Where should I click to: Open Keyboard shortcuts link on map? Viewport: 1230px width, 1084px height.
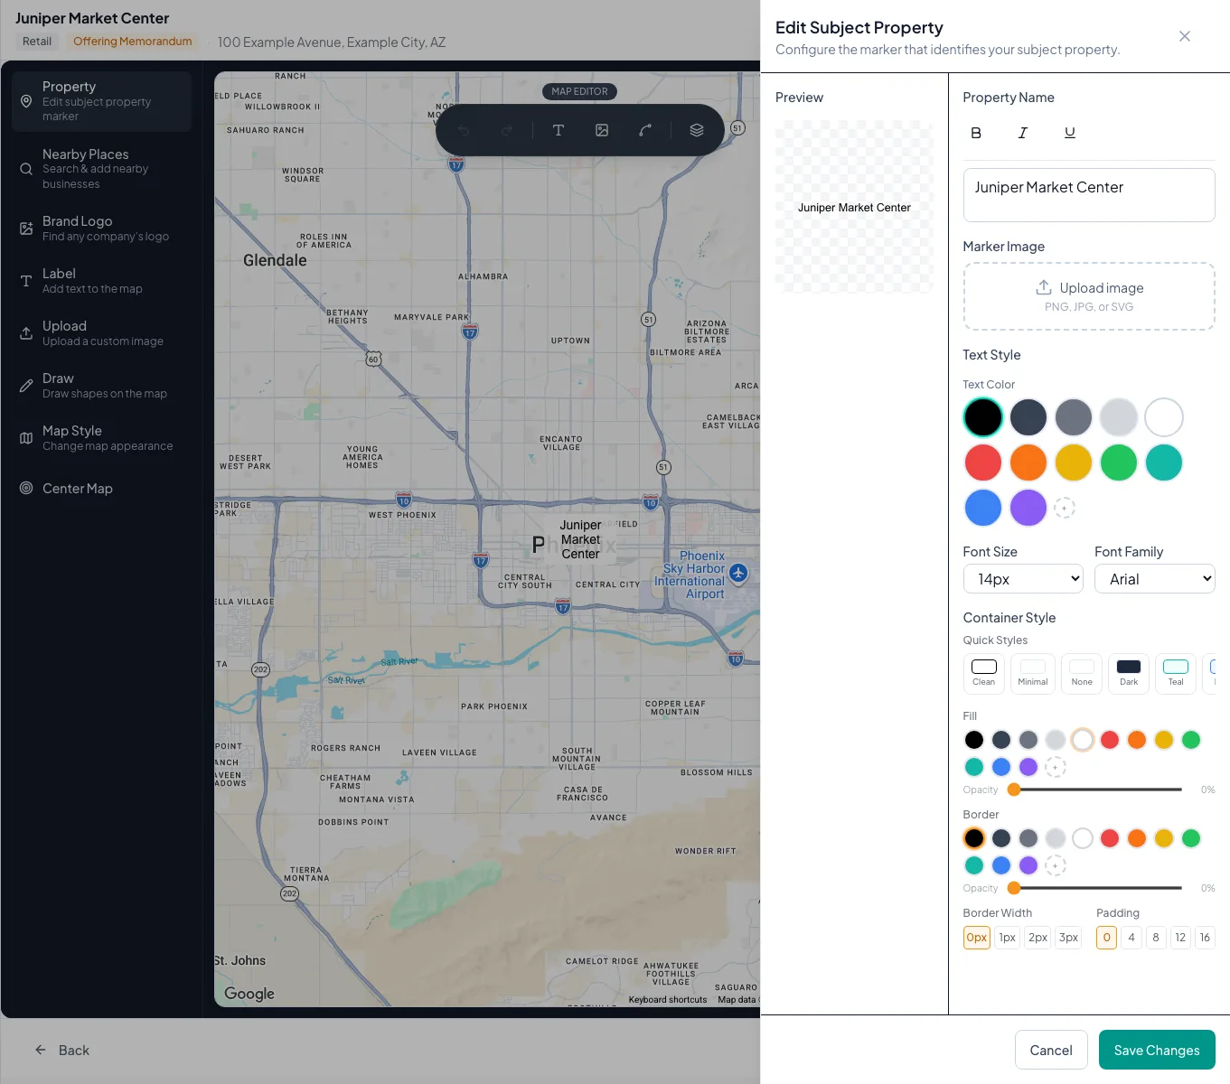pyautogui.click(x=668, y=999)
